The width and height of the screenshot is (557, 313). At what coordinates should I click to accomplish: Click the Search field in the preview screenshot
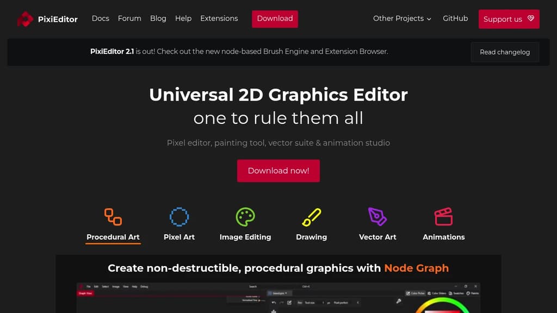click(x=253, y=286)
